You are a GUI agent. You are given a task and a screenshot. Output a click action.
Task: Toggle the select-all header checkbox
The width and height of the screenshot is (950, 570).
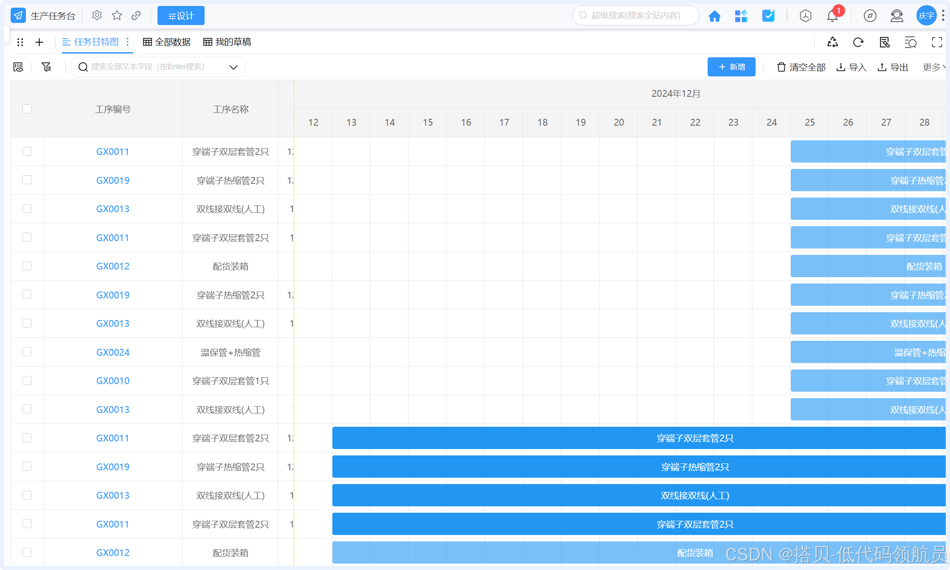tap(27, 109)
